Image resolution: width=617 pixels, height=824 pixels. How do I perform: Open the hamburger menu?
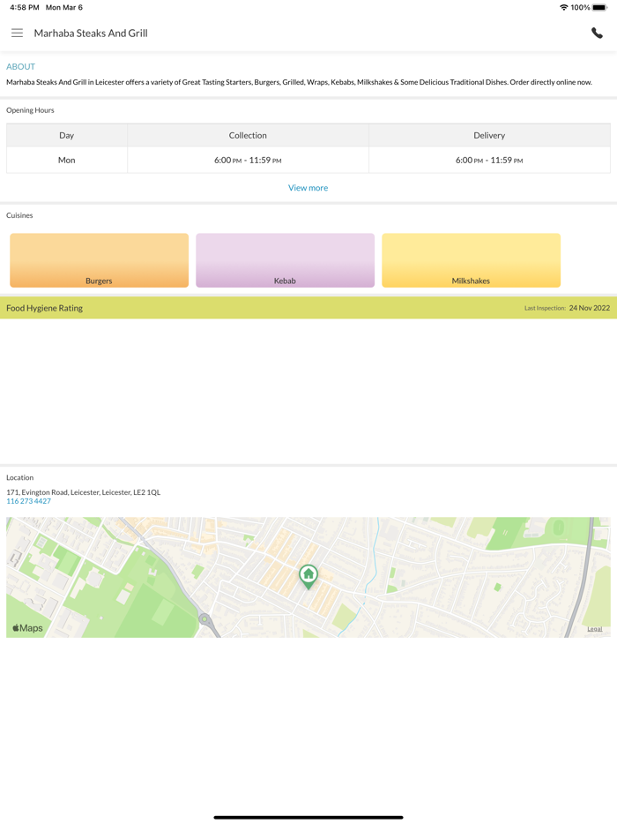[17, 34]
